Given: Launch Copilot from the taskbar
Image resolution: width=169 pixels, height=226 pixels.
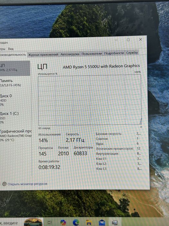Looking at the screenshot, I should [63, 223].
